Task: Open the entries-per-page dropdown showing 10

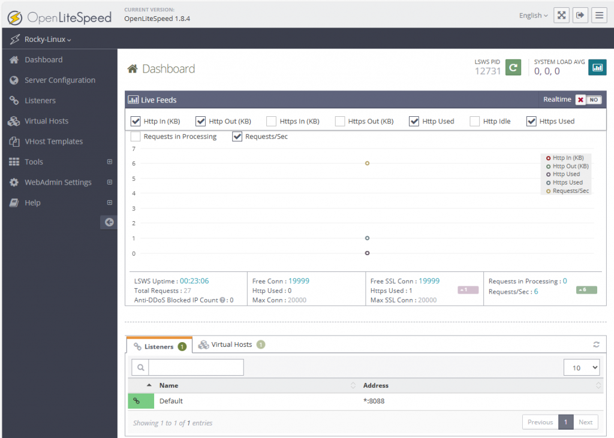Action: [581, 367]
